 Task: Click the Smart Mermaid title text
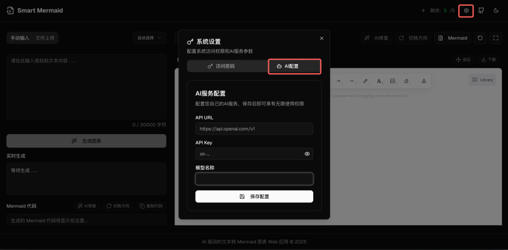coord(40,10)
